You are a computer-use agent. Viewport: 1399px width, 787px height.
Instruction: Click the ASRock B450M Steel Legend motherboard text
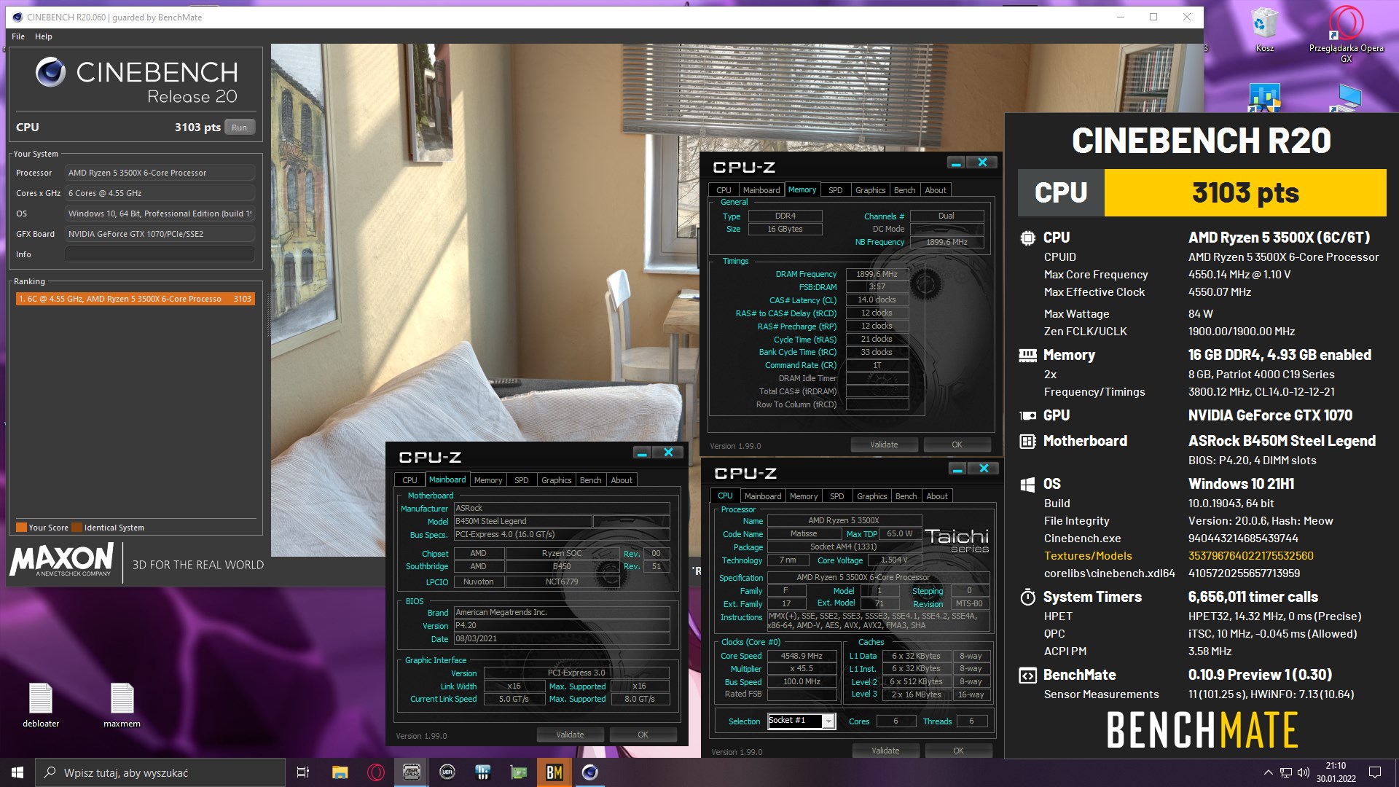coord(1282,441)
